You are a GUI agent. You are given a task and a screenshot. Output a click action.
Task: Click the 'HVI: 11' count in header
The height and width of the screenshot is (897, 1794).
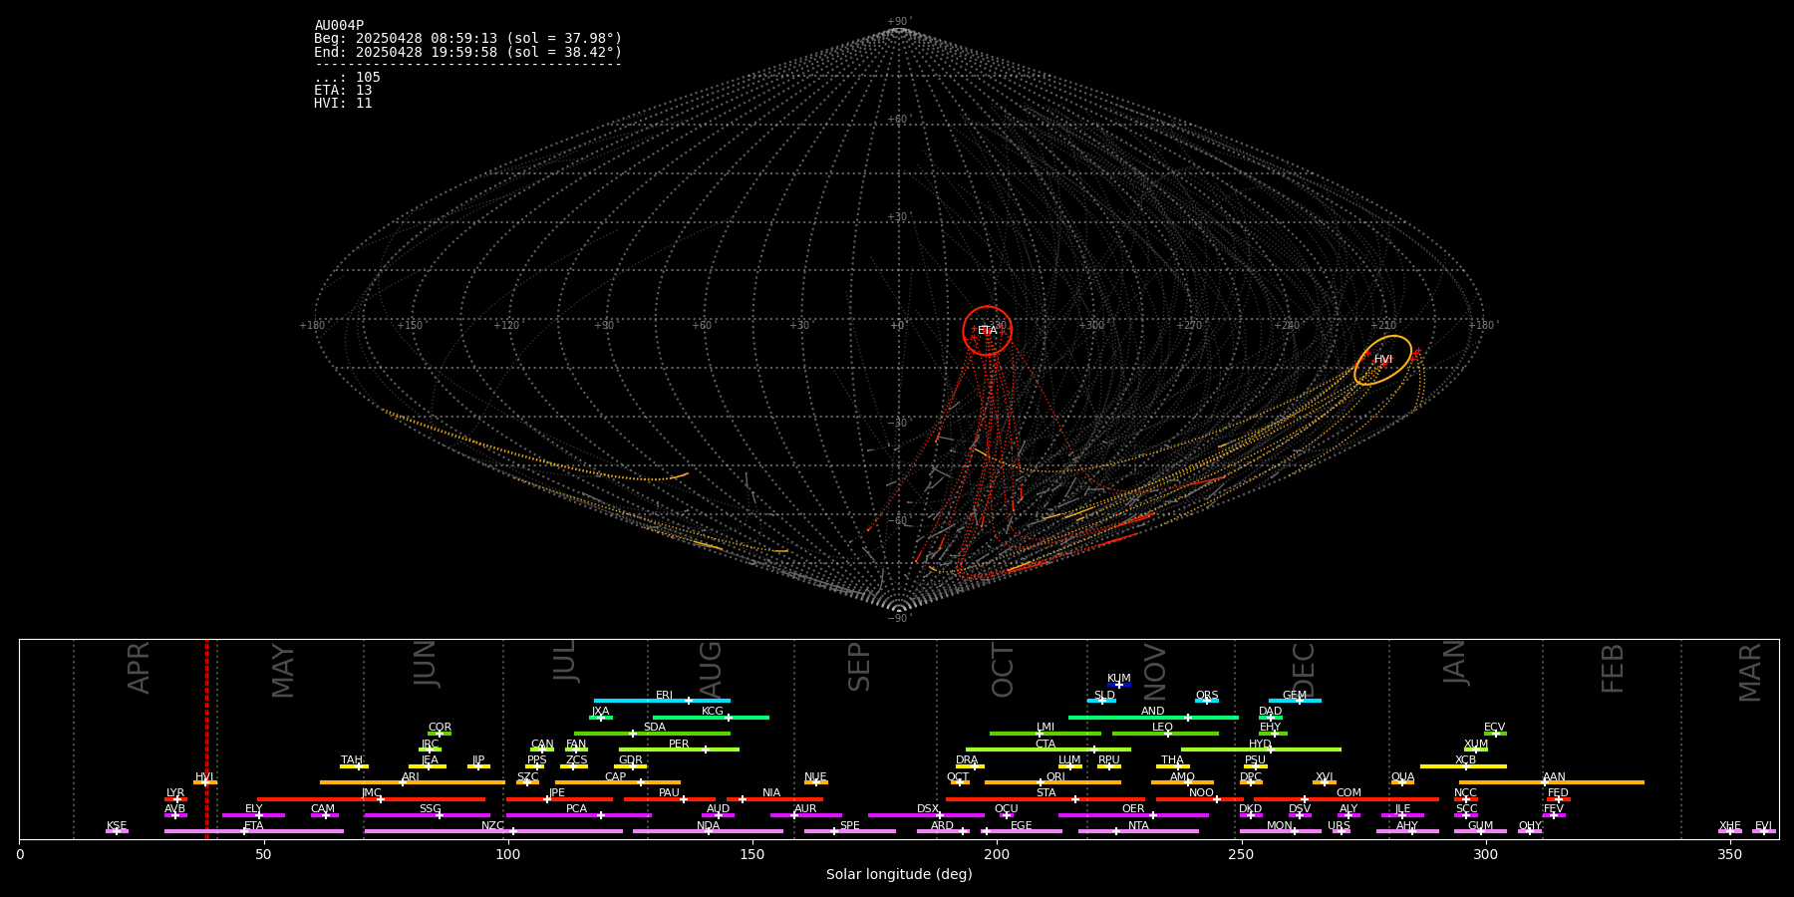[343, 104]
